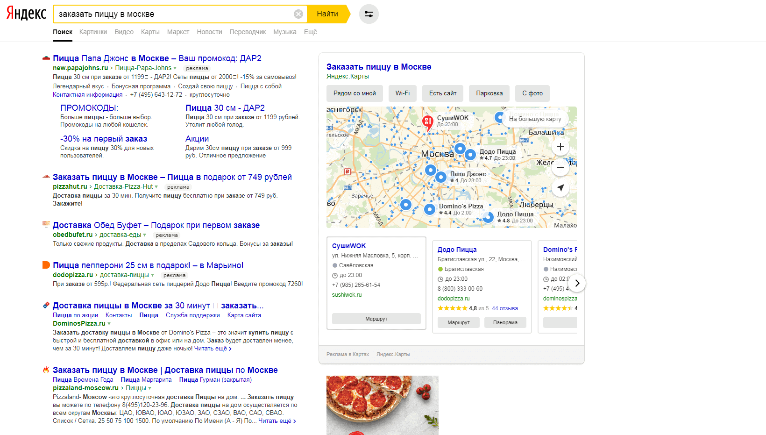Screen dimensions: 766x435
Task: Open Domino's favicon beside delivery result
Action: [x=46, y=305]
